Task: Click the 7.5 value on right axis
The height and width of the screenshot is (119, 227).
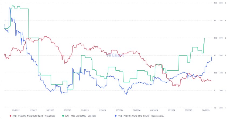Action: click(215, 108)
